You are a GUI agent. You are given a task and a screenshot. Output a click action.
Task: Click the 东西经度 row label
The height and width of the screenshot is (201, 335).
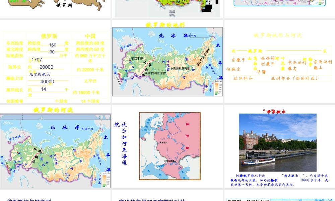coord(14,43)
